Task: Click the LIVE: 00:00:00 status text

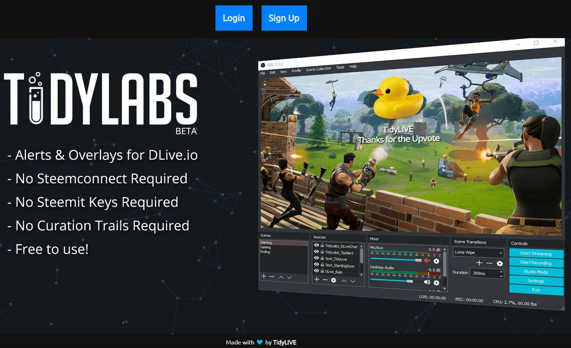Action: coord(432,298)
